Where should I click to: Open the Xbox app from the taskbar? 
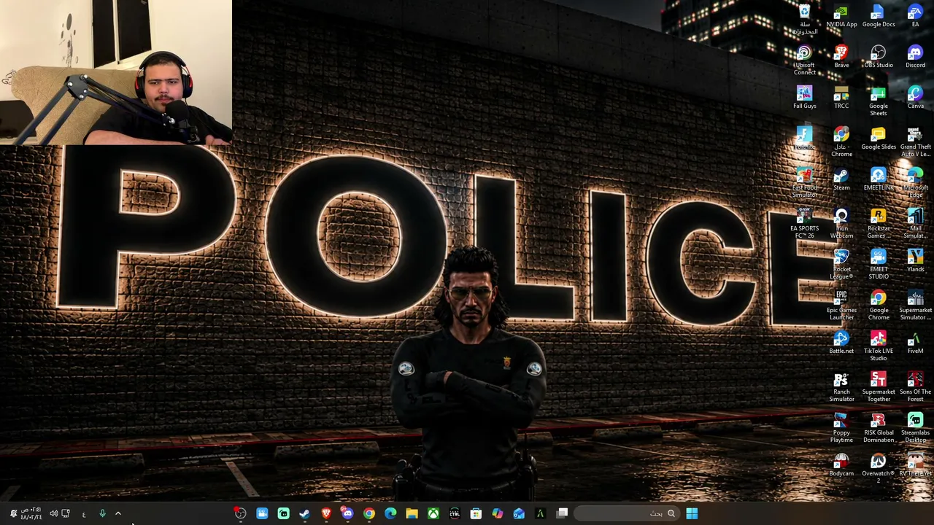(433, 513)
